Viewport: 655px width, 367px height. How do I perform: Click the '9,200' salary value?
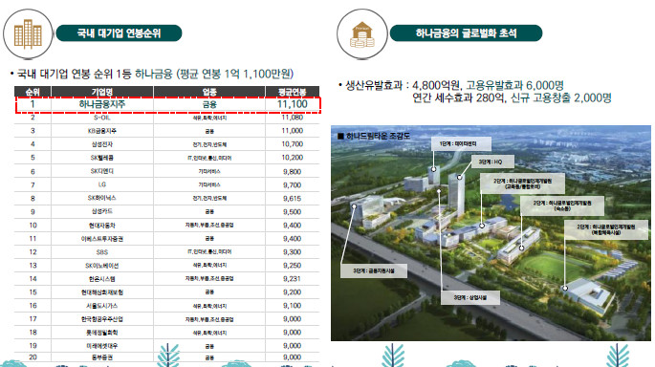pos(292,291)
